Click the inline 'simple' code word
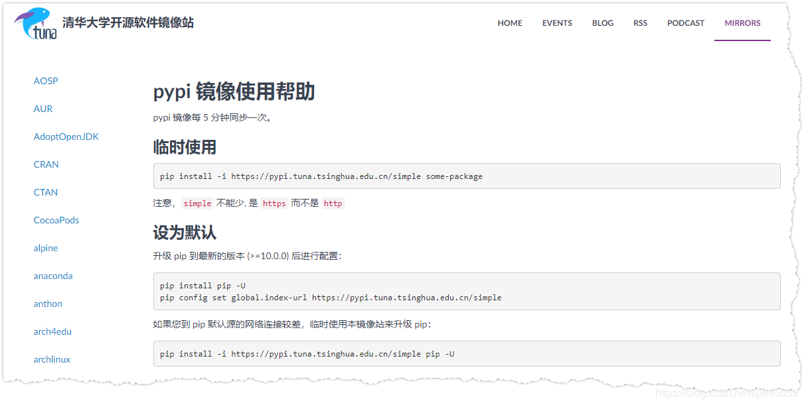This screenshot has height=405, width=804. click(x=197, y=203)
